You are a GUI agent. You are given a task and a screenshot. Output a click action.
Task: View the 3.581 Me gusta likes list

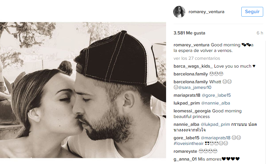pos(189,33)
